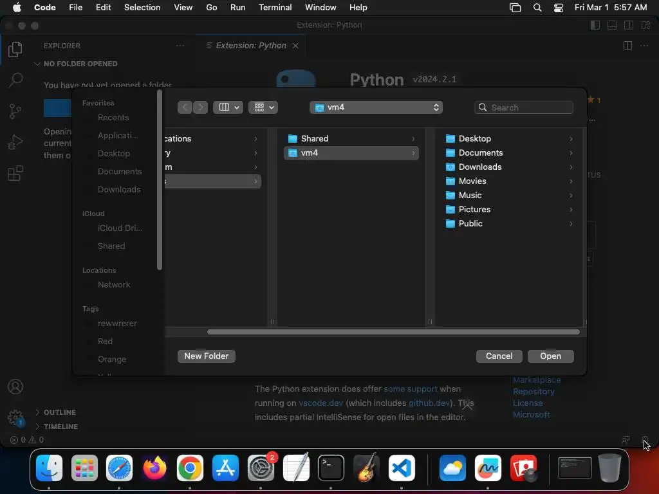Viewport: 659px width, 494px height.
Task: Open the Search view in activity bar
Action: pyautogui.click(x=15, y=80)
